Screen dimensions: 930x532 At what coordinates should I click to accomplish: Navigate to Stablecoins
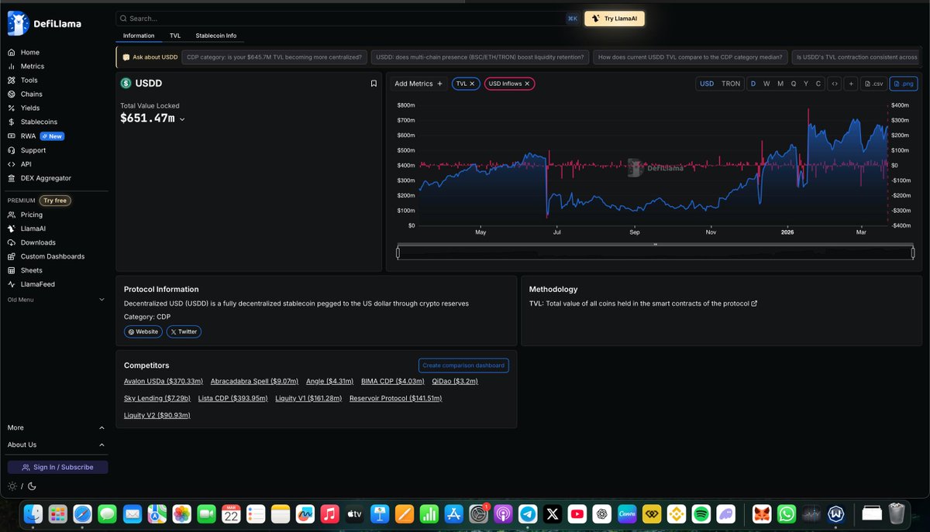click(33, 122)
